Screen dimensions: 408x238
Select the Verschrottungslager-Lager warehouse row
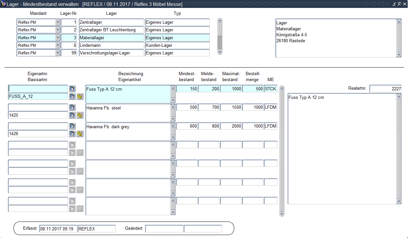pos(111,53)
